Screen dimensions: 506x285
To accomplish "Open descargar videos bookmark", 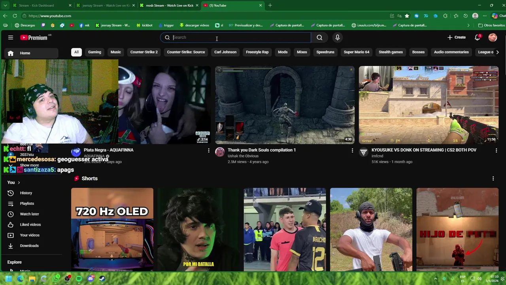I will point(194,25).
